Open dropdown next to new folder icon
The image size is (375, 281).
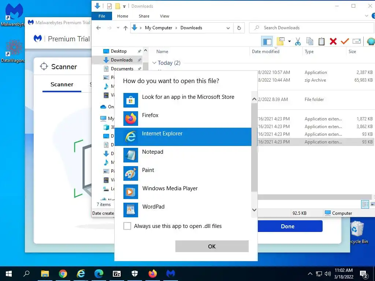click(289, 42)
